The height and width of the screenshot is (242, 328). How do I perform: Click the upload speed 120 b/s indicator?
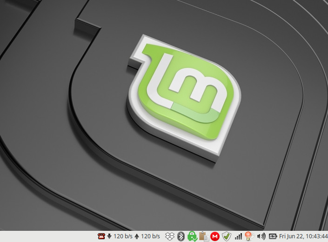(147, 236)
